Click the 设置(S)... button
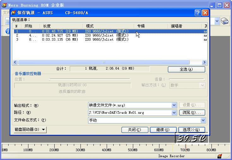The image size is (232, 160). (x=192, y=105)
